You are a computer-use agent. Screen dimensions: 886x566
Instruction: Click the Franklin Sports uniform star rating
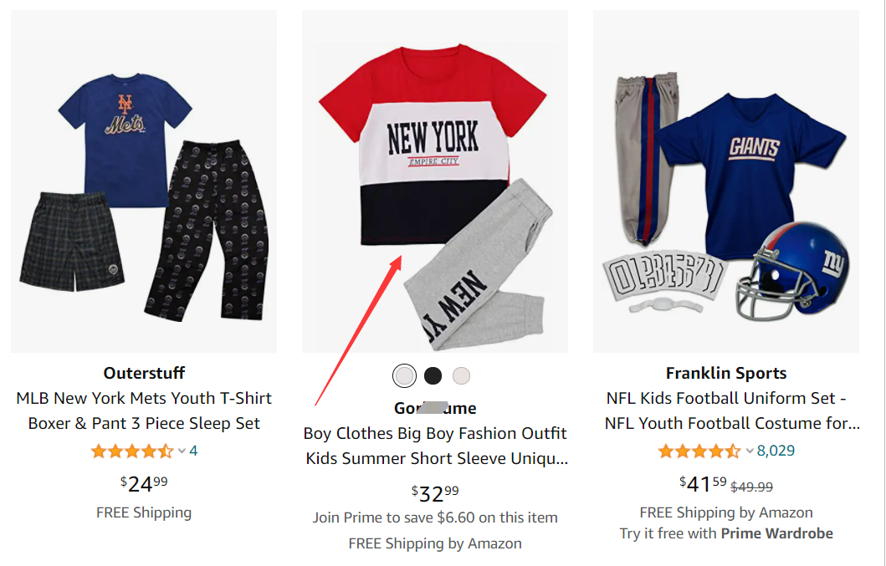click(x=699, y=451)
